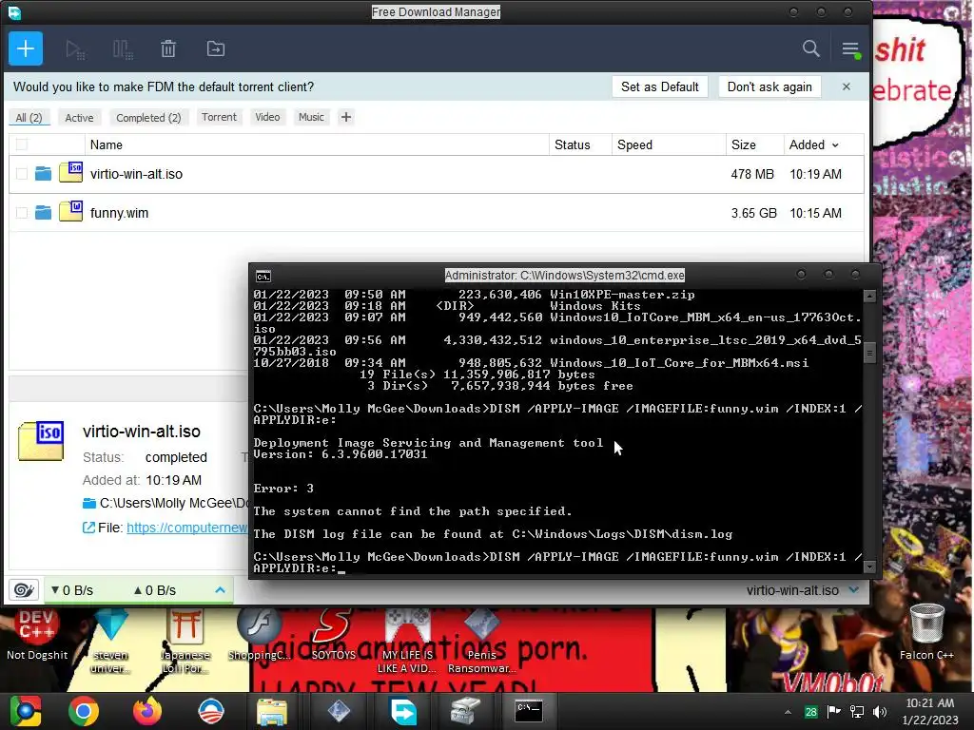Click the Move to folder icon in FDM toolbar
This screenshot has height=730, width=974.
click(x=216, y=48)
